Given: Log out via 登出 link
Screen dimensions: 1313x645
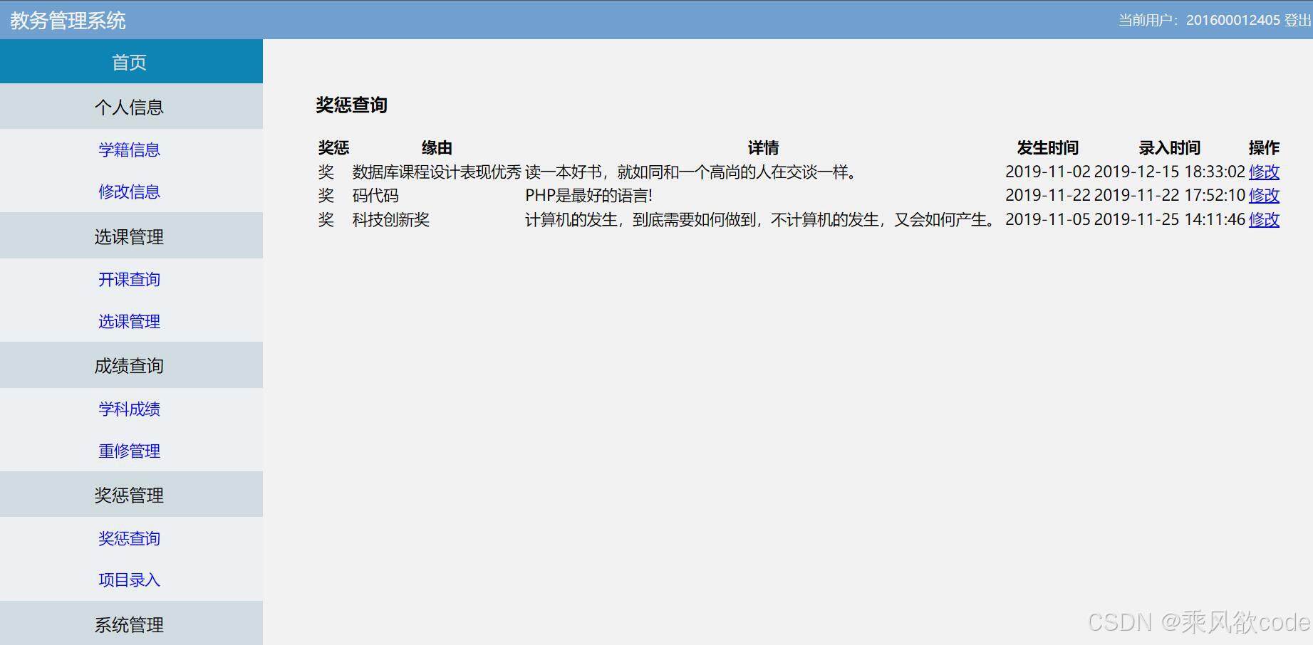Looking at the screenshot, I should coord(1292,20).
